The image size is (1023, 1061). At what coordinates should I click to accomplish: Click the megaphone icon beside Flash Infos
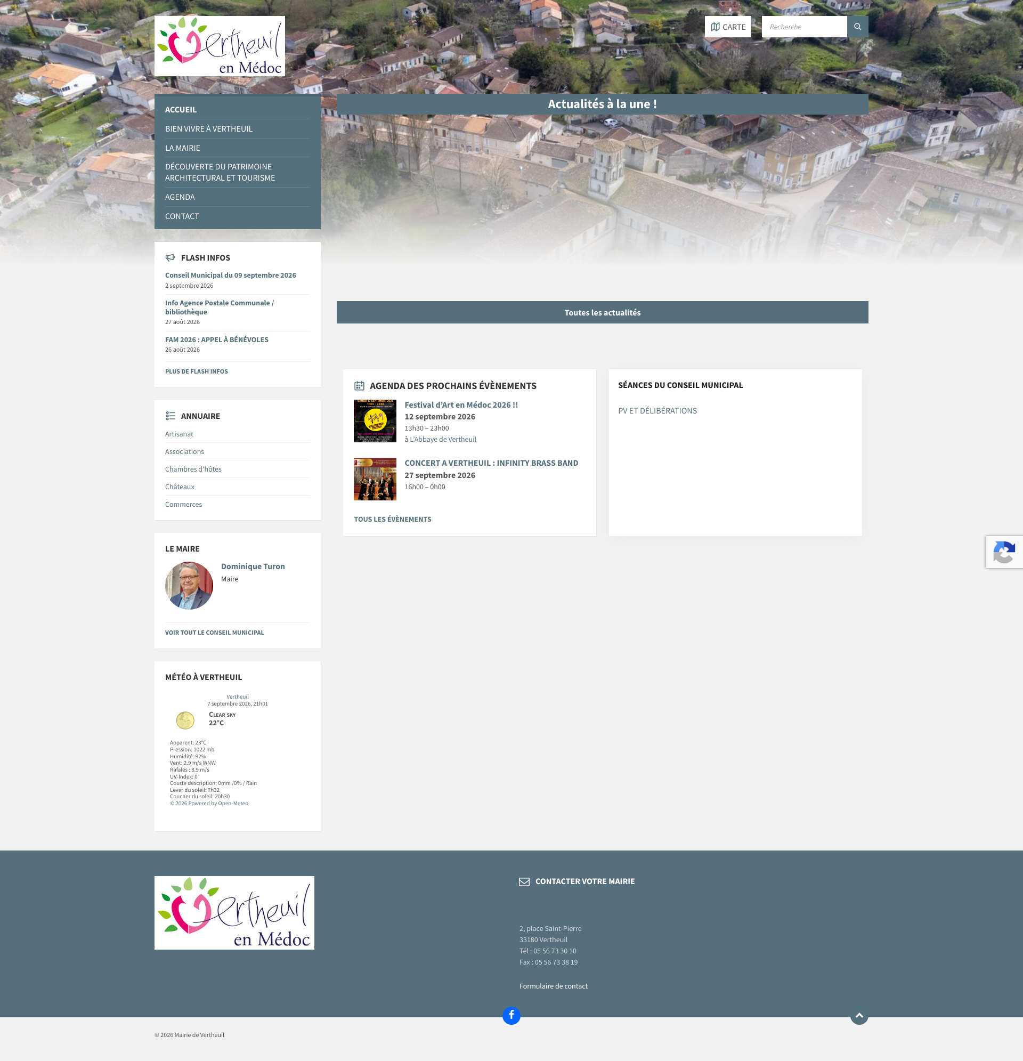click(170, 258)
